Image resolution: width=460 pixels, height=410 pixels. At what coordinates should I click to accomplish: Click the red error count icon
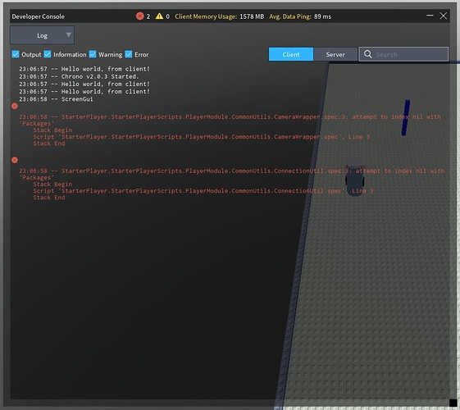[140, 16]
